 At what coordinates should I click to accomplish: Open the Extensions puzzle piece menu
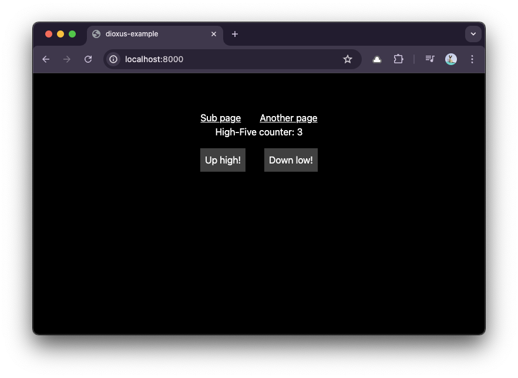398,59
